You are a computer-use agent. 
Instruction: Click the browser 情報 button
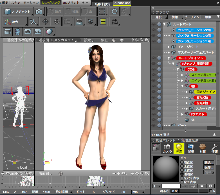pos(176,17)
